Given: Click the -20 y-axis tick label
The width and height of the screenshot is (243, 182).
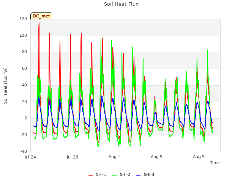Looking at the screenshot, I should pos(24,135).
